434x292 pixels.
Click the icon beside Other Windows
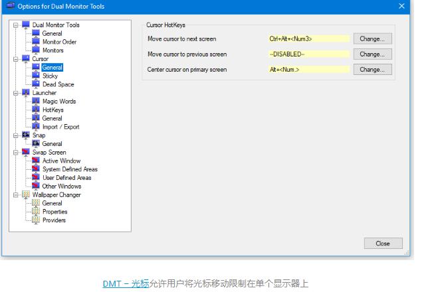[36, 186]
